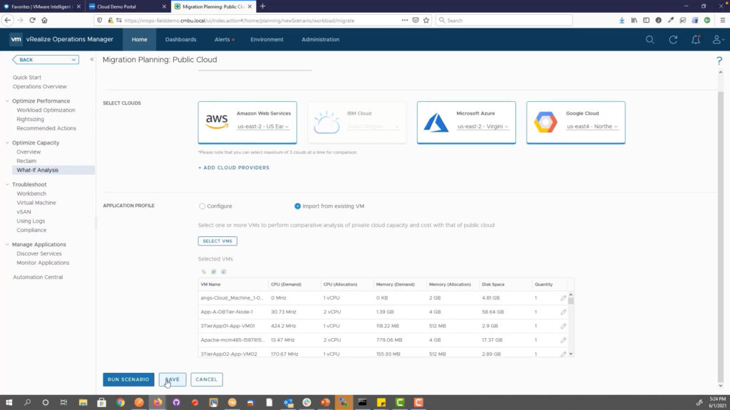Go back with the browser back arrow
This screenshot has width=730, height=410.
(x=7, y=21)
